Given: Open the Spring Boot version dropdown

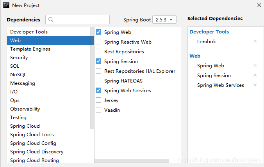Looking at the screenshot, I should click(x=164, y=19).
